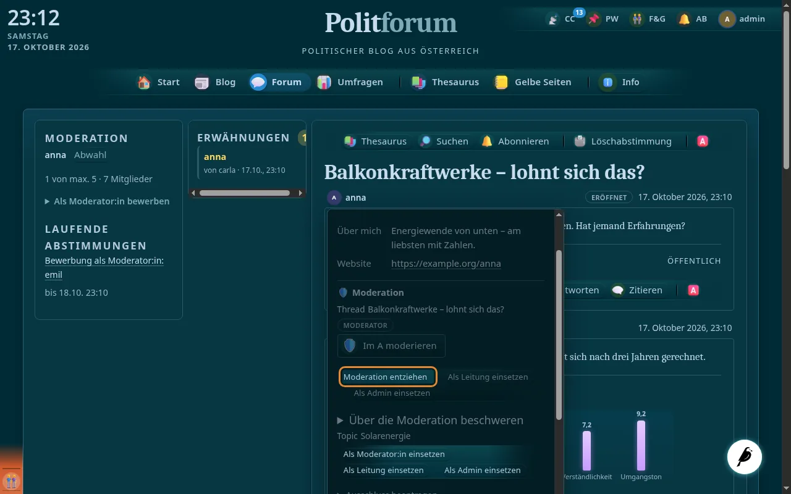
Task: Click the profile popup vertical scrollbar thumb
Action: (559, 333)
